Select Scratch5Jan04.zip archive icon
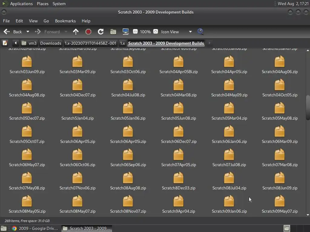The width and height of the screenshot is (310, 232). [77, 108]
